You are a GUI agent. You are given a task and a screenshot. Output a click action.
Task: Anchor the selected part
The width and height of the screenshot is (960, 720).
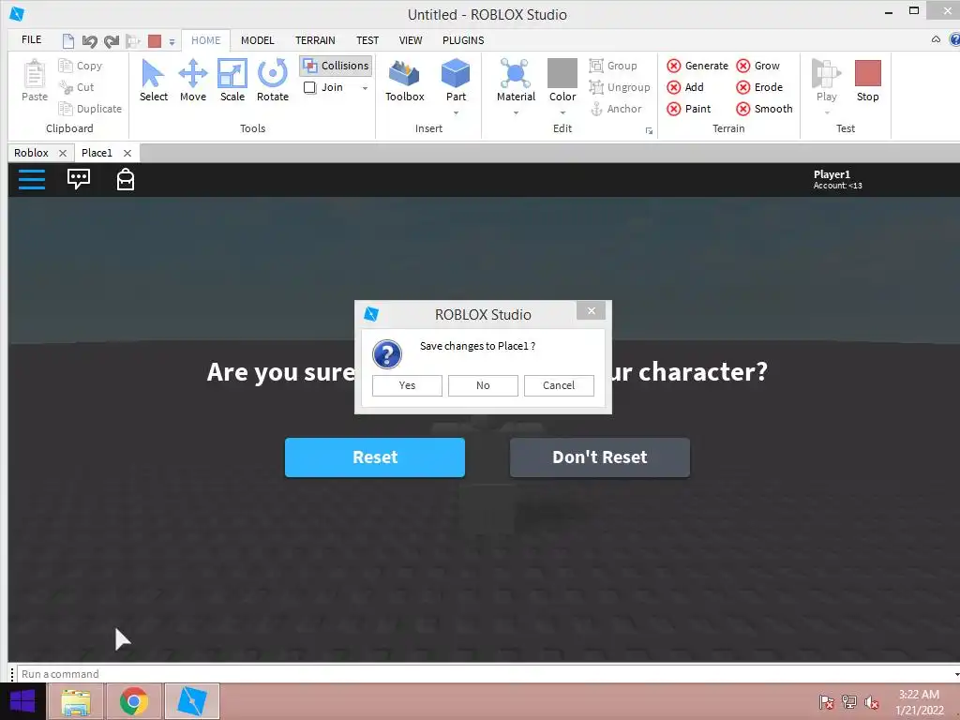pyautogui.click(x=615, y=109)
